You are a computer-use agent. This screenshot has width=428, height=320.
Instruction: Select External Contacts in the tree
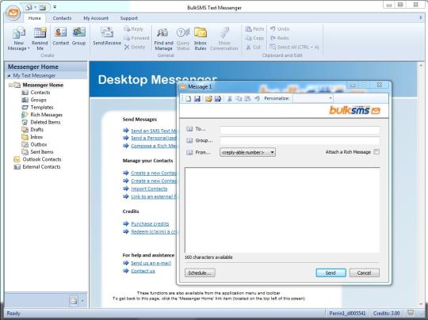pyautogui.click(x=41, y=166)
